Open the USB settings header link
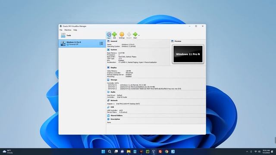276x155 pixels. click(x=112, y=107)
